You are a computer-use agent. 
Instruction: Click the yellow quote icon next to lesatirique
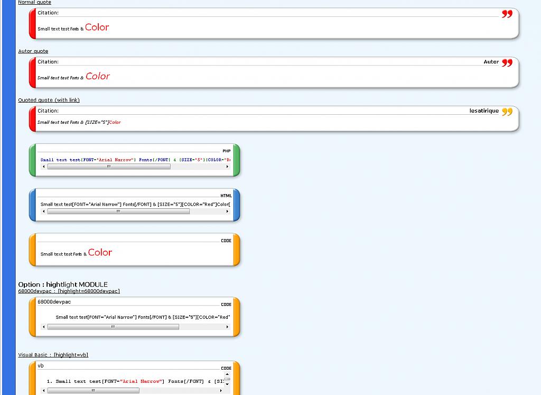(x=507, y=112)
